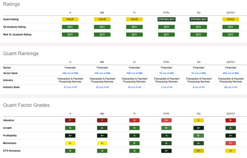Click the Quant Factor Grades heading
This screenshot has width=247, height=158.
26,105
